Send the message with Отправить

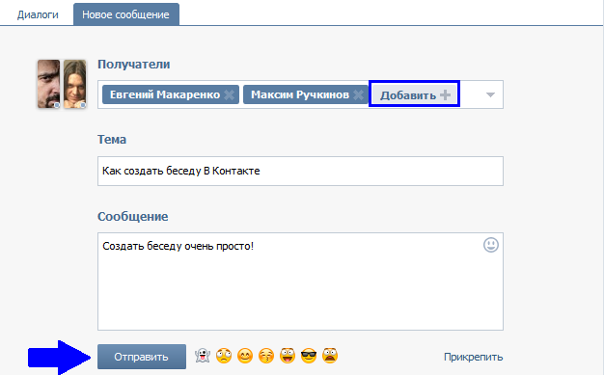[142, 357]
